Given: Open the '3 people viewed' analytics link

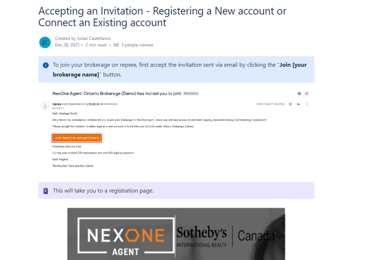Looking at the screenshot, I should 137,45.
